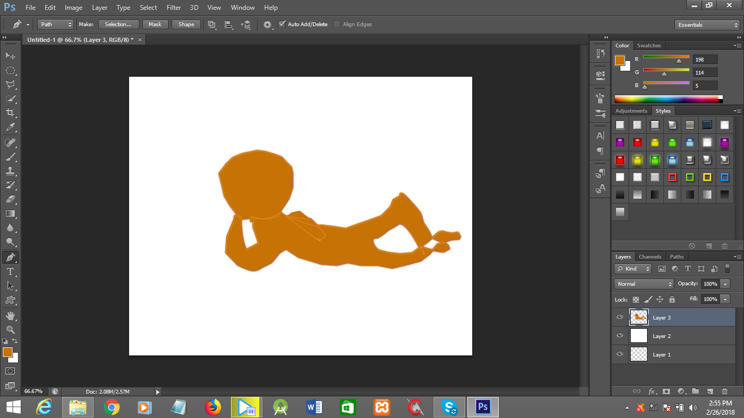The image size is (744, 418).
Task: Toggle lock position icon
Action: coord(660,299)
